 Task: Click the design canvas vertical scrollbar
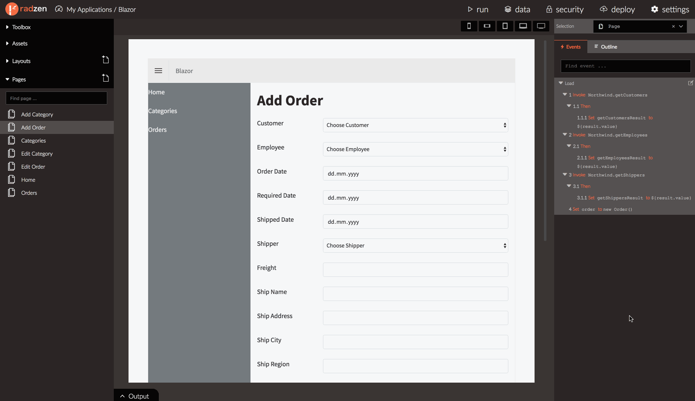coord(545,140)
